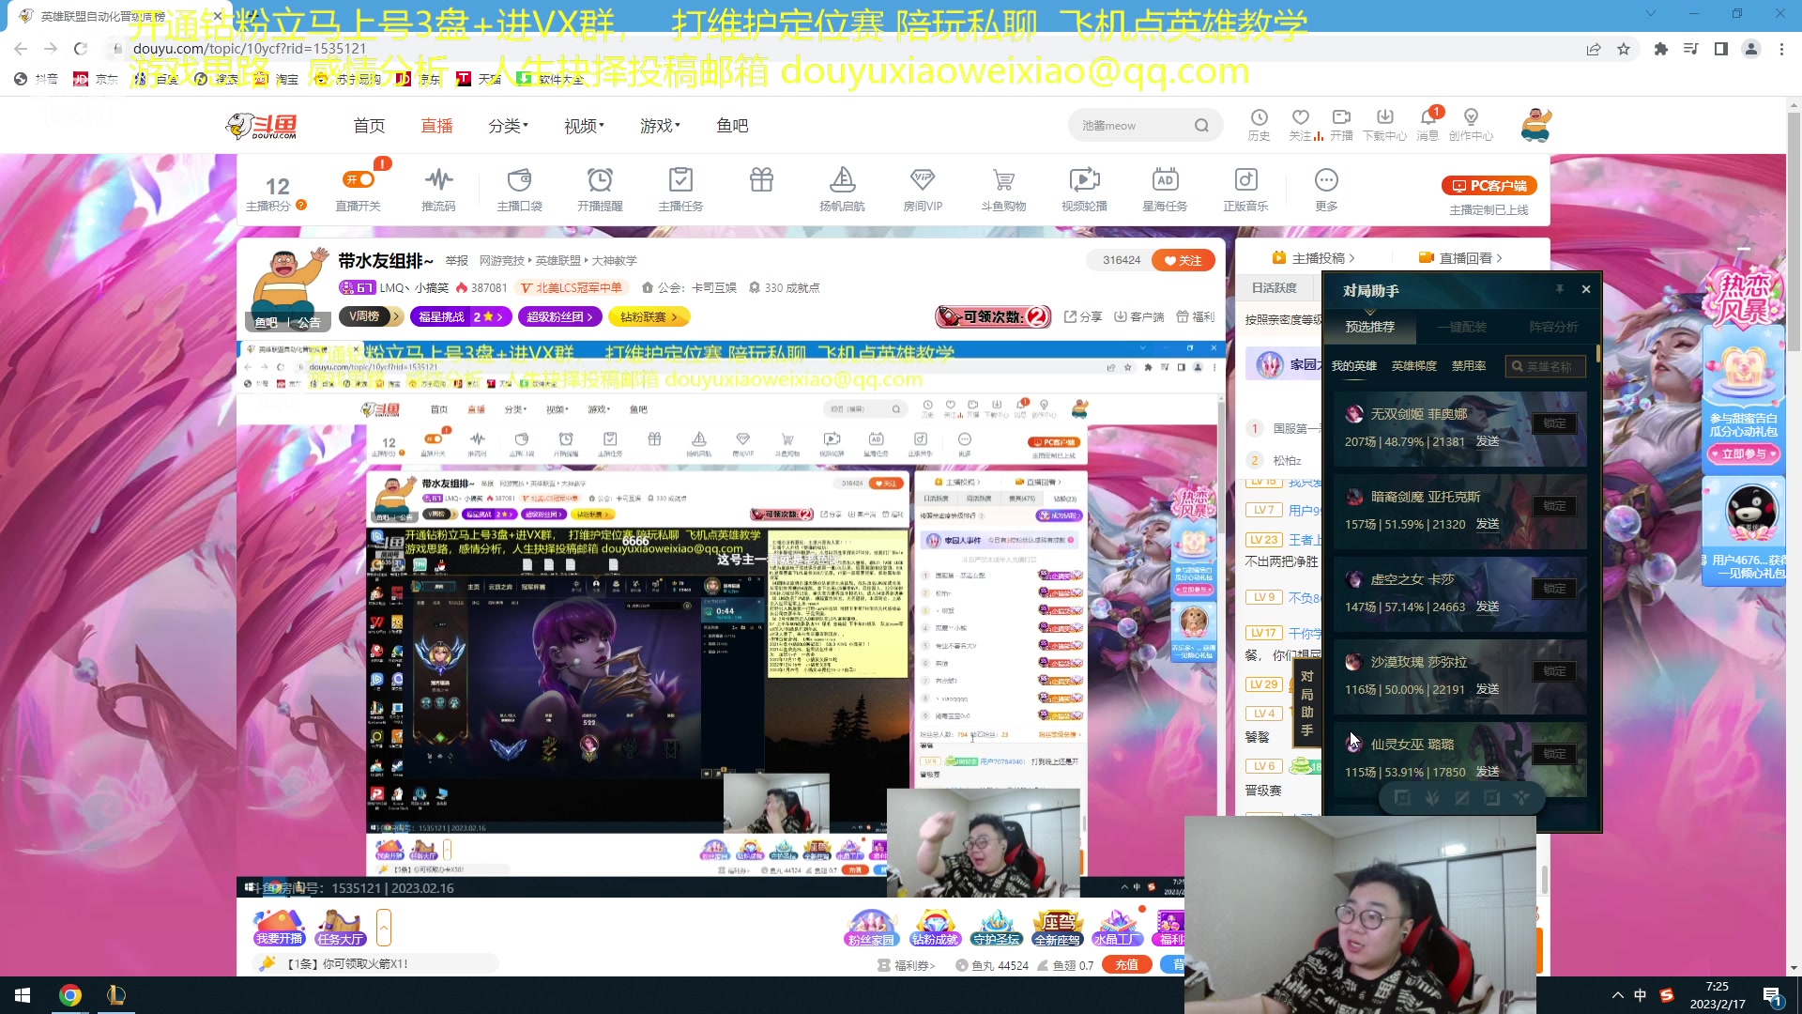Click the 举报 report link
The image size is (1802, 1014).
pos(457,260)
